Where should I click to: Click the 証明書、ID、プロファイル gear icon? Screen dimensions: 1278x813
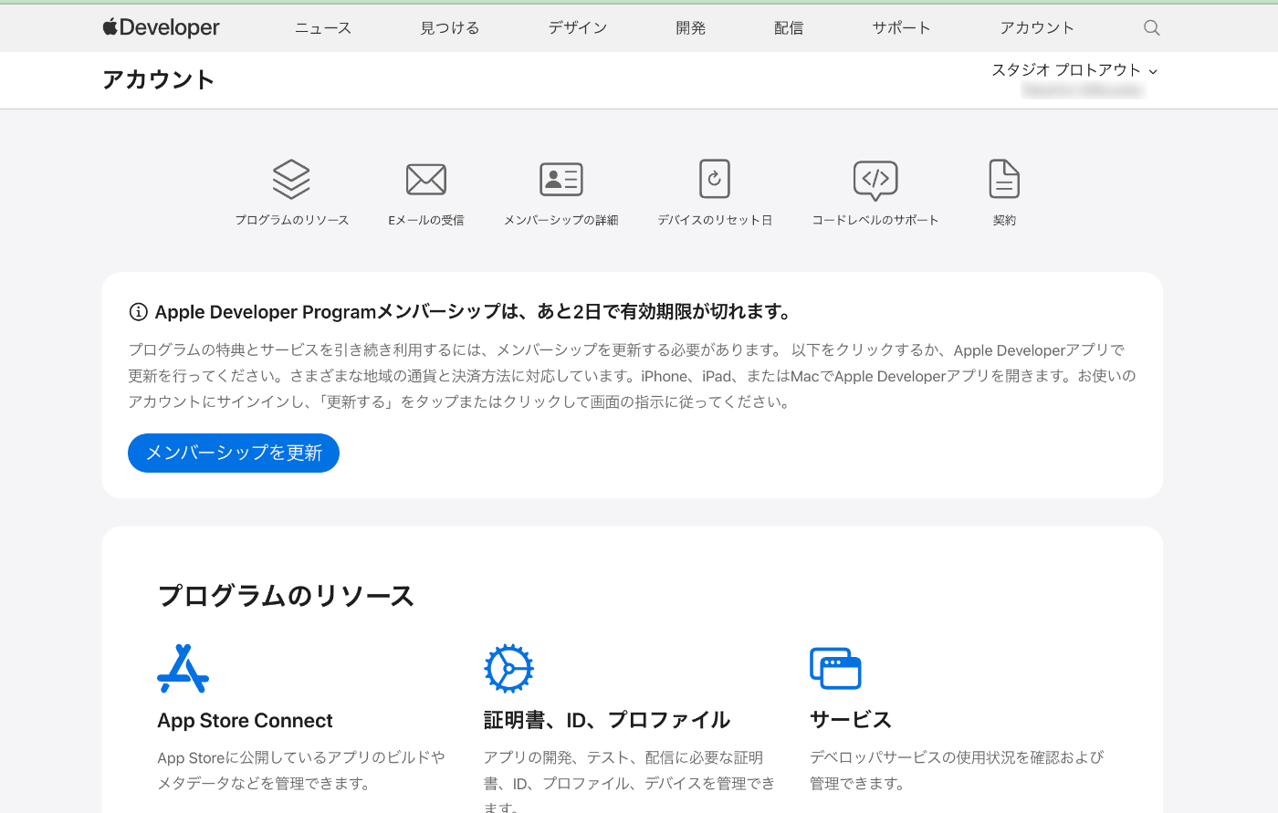(508, 667)
